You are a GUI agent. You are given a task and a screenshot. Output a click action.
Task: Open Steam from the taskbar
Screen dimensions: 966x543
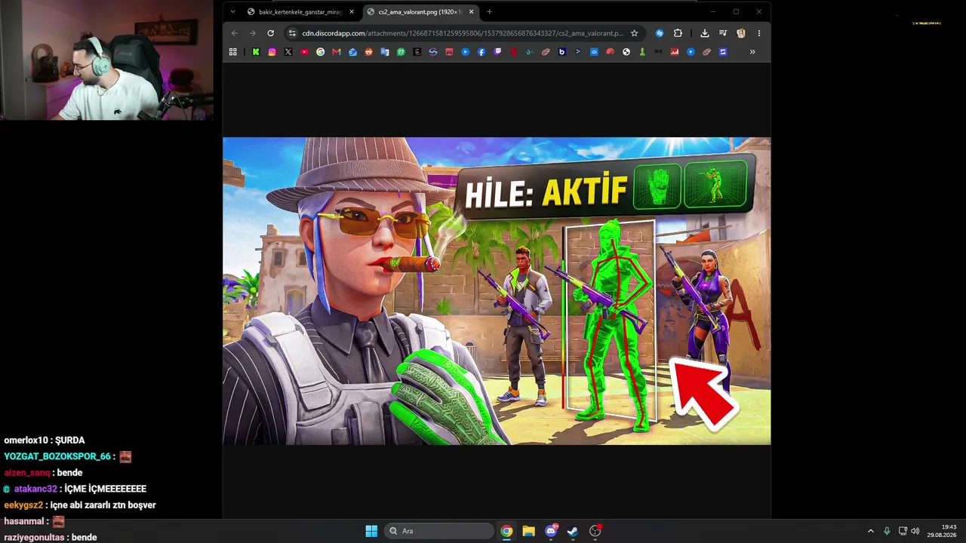coord(573,531)
